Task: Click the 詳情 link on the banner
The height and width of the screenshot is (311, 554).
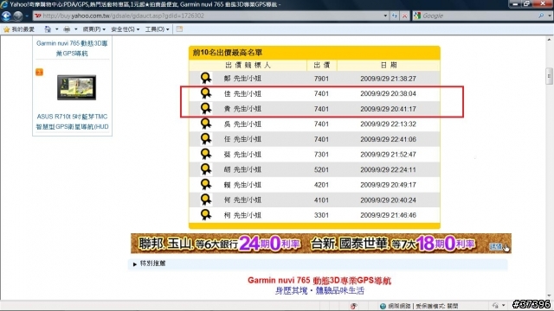Action: 496,246
